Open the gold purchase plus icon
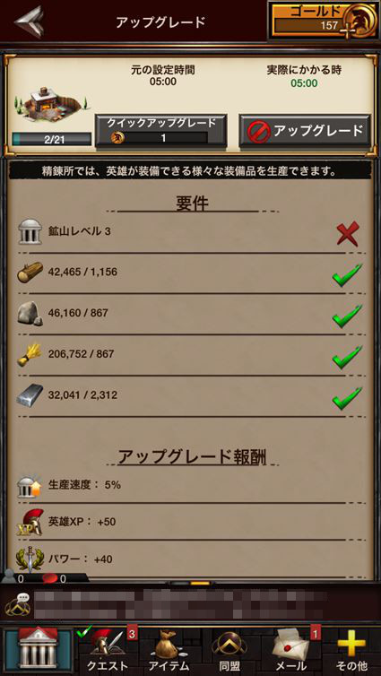This screenshot has height=676, width=381. tap(346, 31)
